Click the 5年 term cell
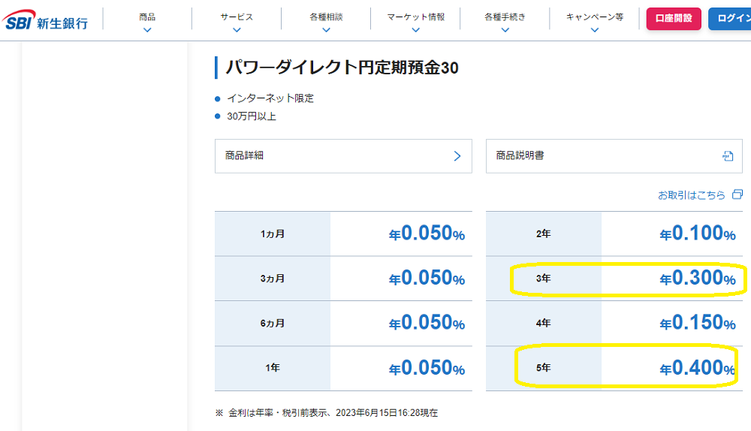751x431 pixels. pos(544,368)
